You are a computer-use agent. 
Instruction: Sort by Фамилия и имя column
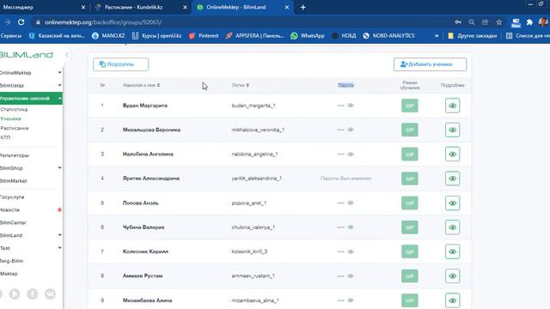point(141,85)
